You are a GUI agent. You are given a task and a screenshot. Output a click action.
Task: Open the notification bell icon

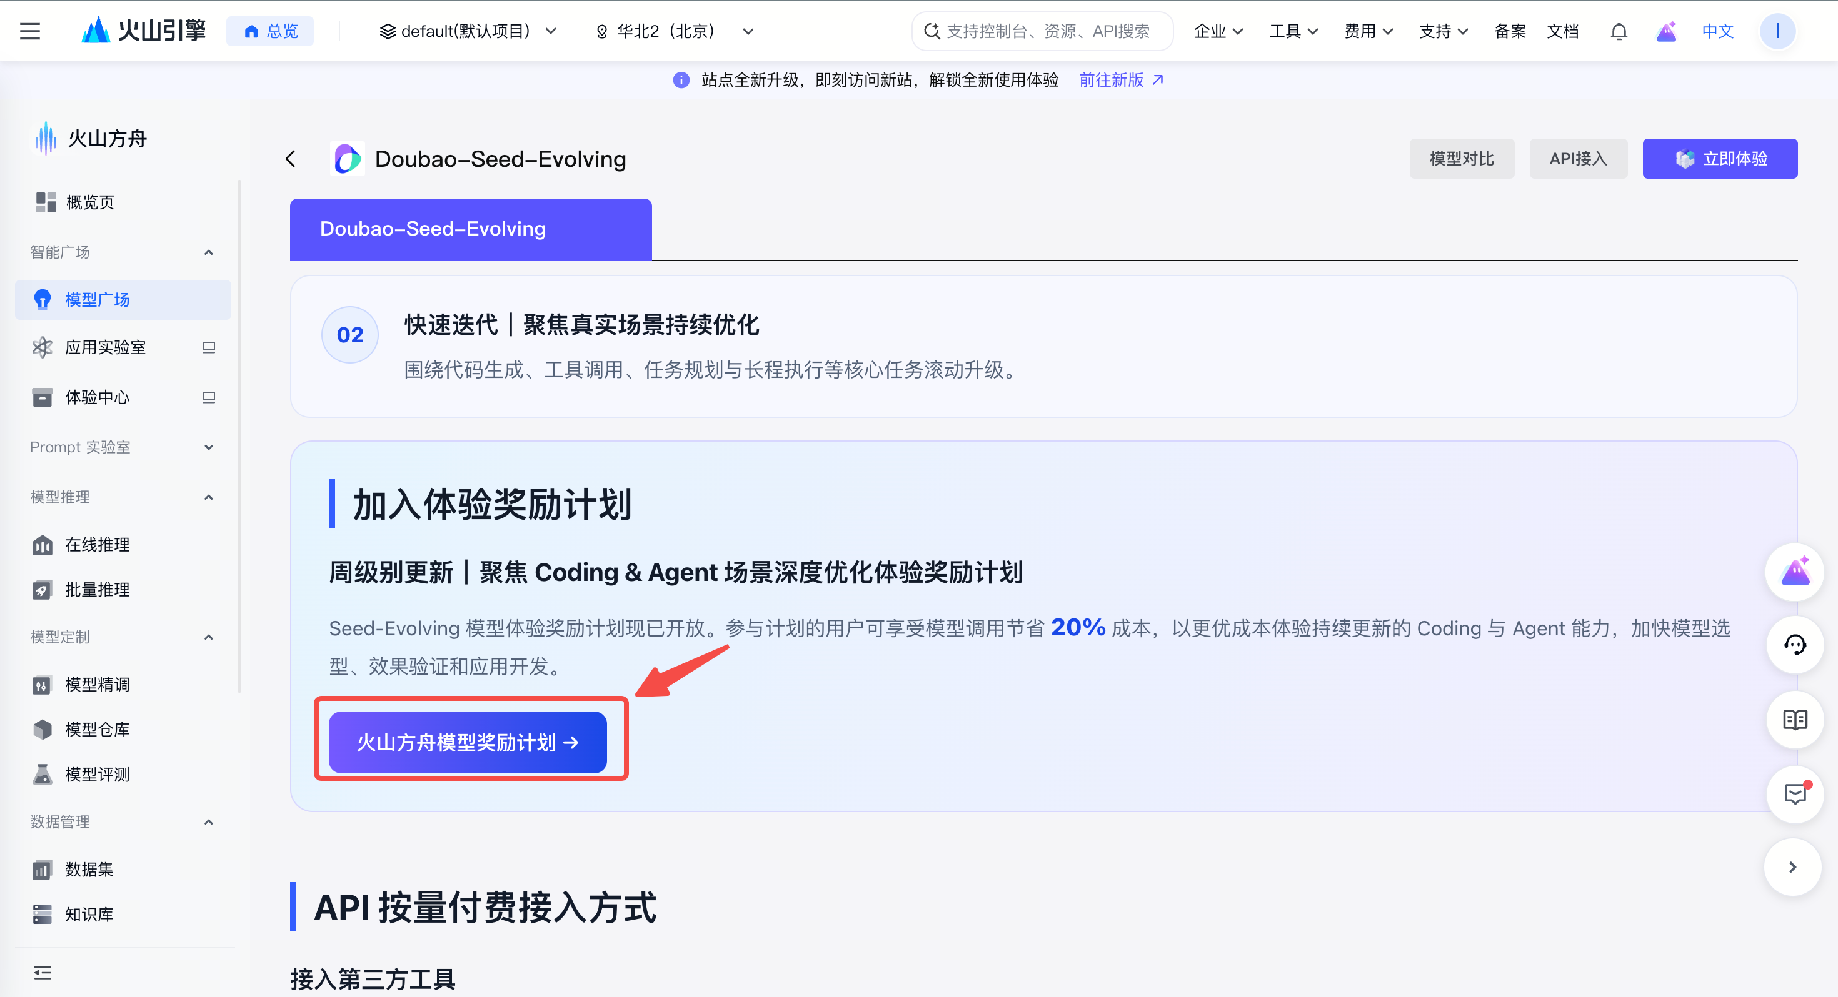pyautogui.click(x=1619, y=31)
